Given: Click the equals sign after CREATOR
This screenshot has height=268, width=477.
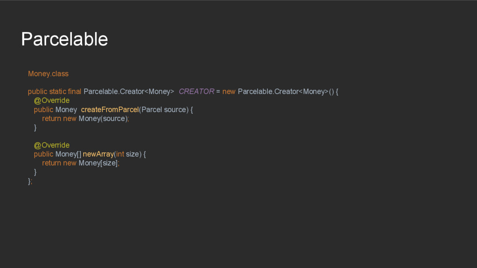Looking at the screenshot, I should [218, 92].
